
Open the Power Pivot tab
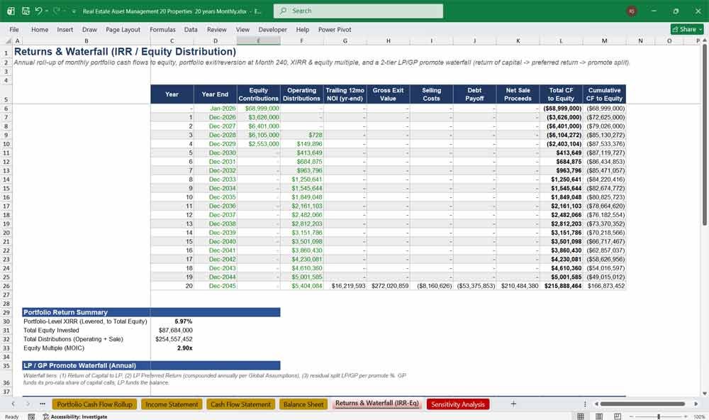[335, 29]
